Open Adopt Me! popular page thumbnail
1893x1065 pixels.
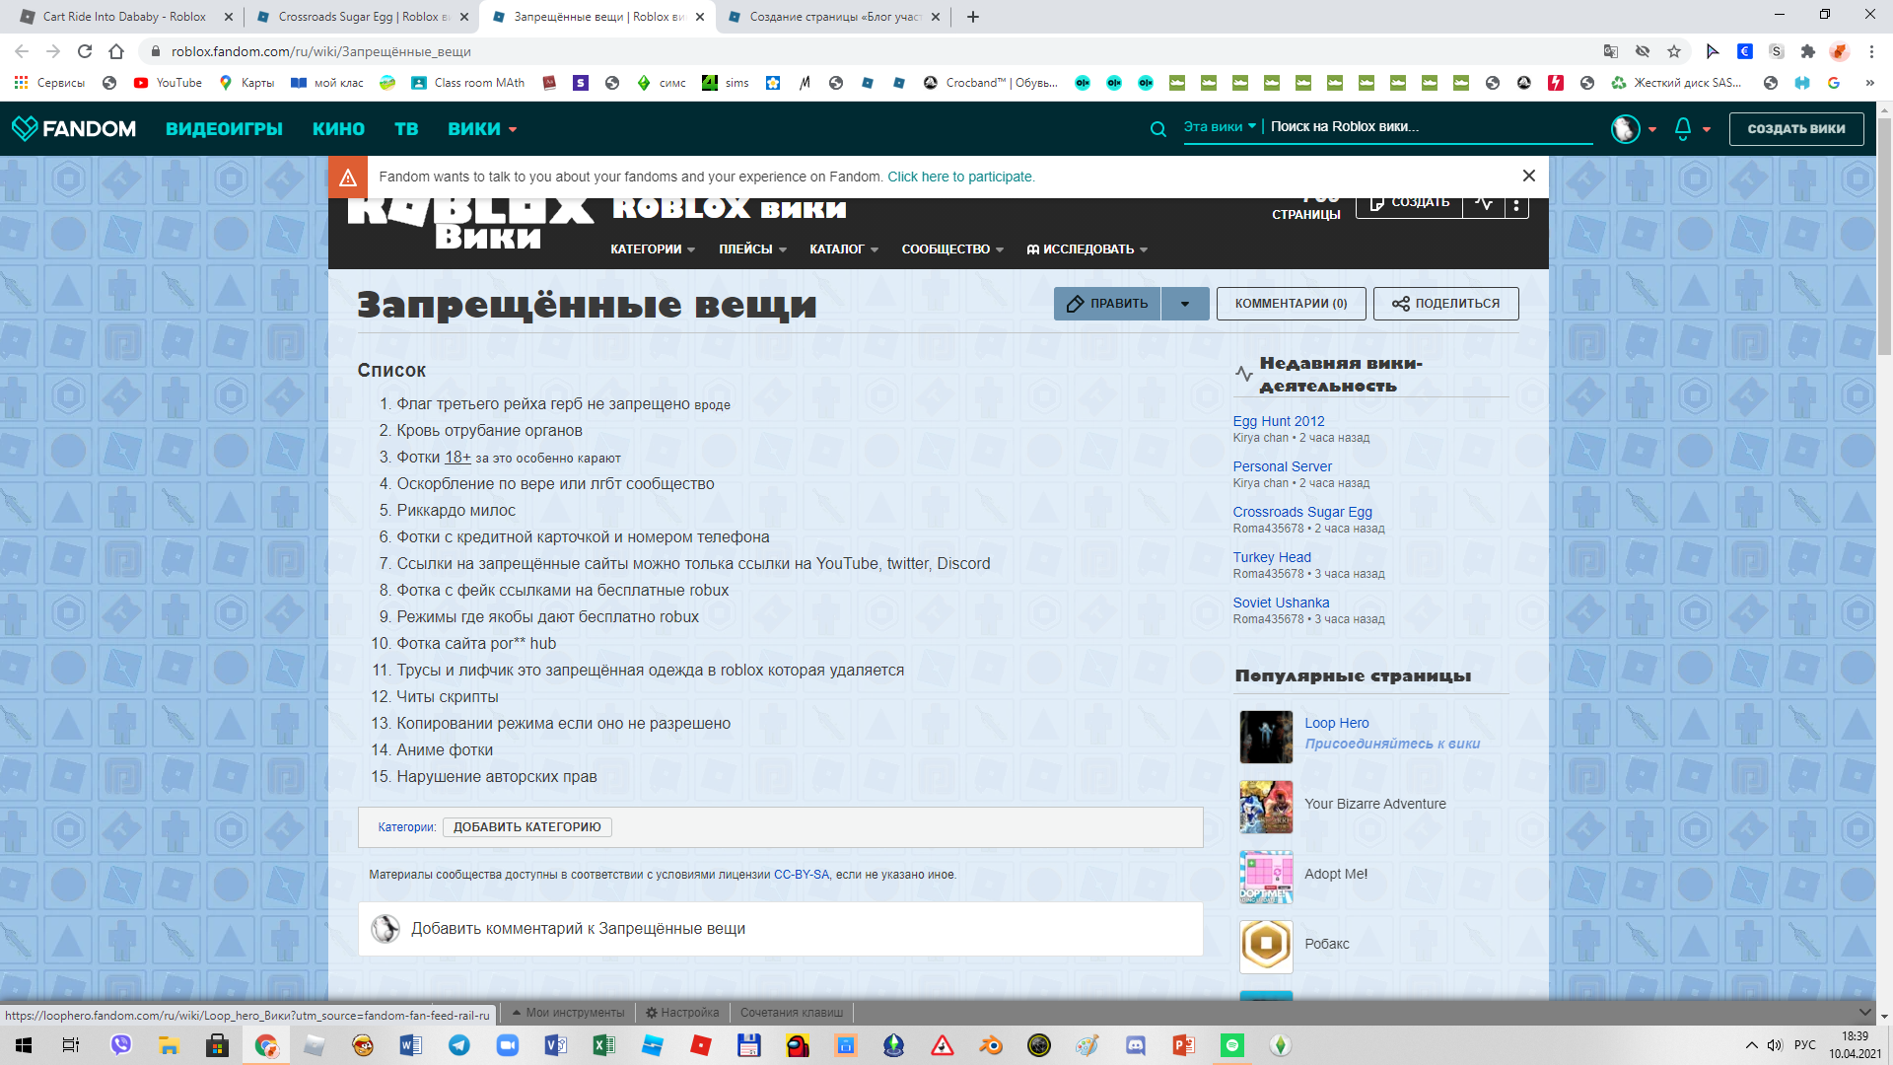pyautogui.click(x=1266, y=877)
